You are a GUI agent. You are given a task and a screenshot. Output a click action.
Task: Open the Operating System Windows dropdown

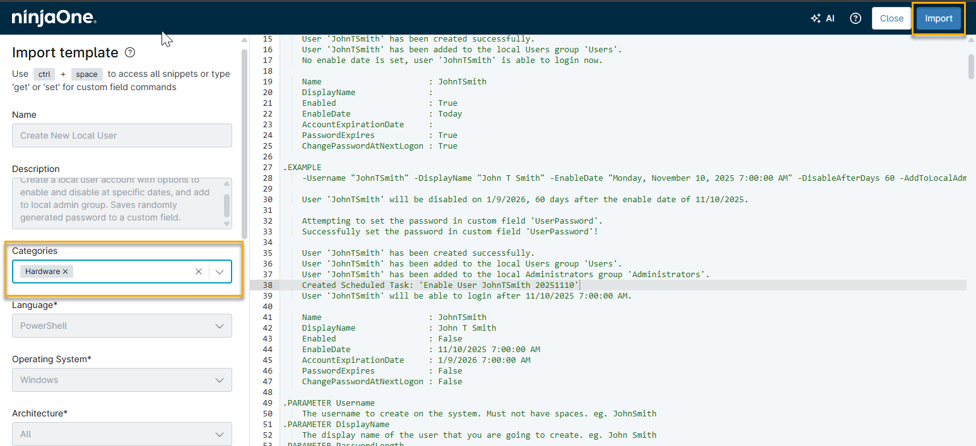click(x=122, y=380)
